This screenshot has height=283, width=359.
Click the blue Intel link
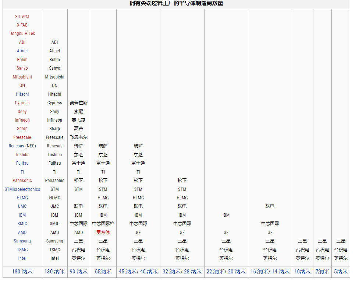[22, 258]
